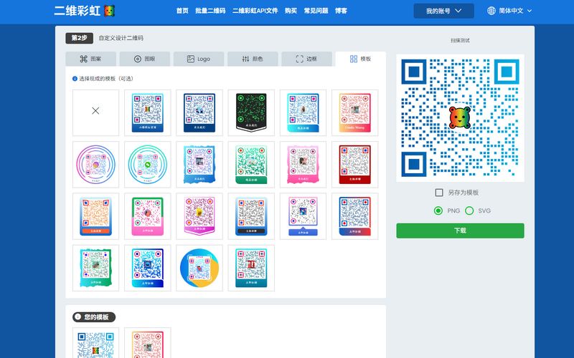This screenshot has width=574, height=358.
Task: Select the WeChat circular QR template
Action: click(147, 163)
